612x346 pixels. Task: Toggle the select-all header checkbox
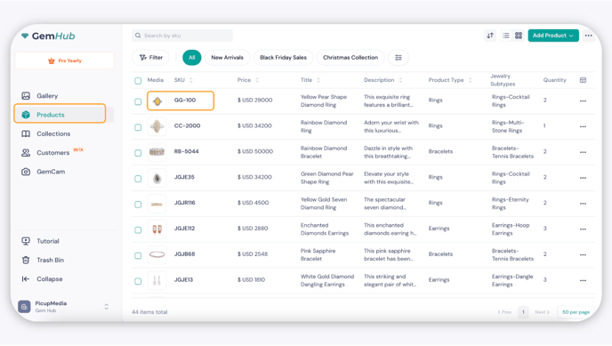tap(138, 81)
